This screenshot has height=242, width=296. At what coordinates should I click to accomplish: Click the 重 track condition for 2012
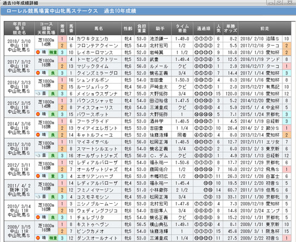52,176
